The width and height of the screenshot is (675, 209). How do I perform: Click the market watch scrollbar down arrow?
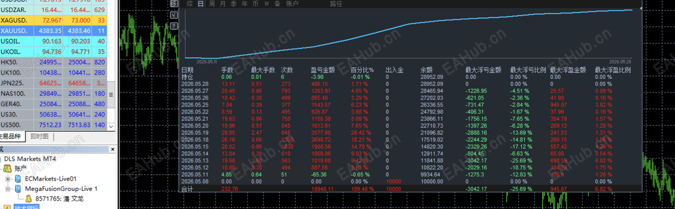pyautogui.click(x=111, y=126)
